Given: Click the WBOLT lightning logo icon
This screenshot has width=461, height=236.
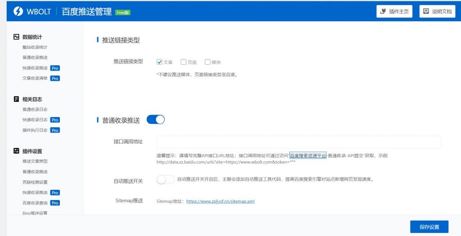Looking at the screenshot, I should tap(18, 11).
